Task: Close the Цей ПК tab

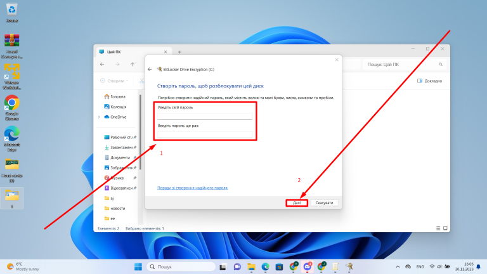Action: (166, 52)
